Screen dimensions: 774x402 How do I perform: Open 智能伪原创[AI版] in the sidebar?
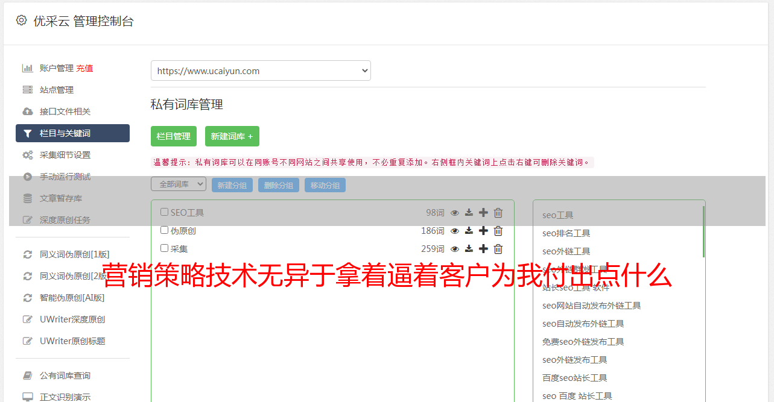click(72, 298)
